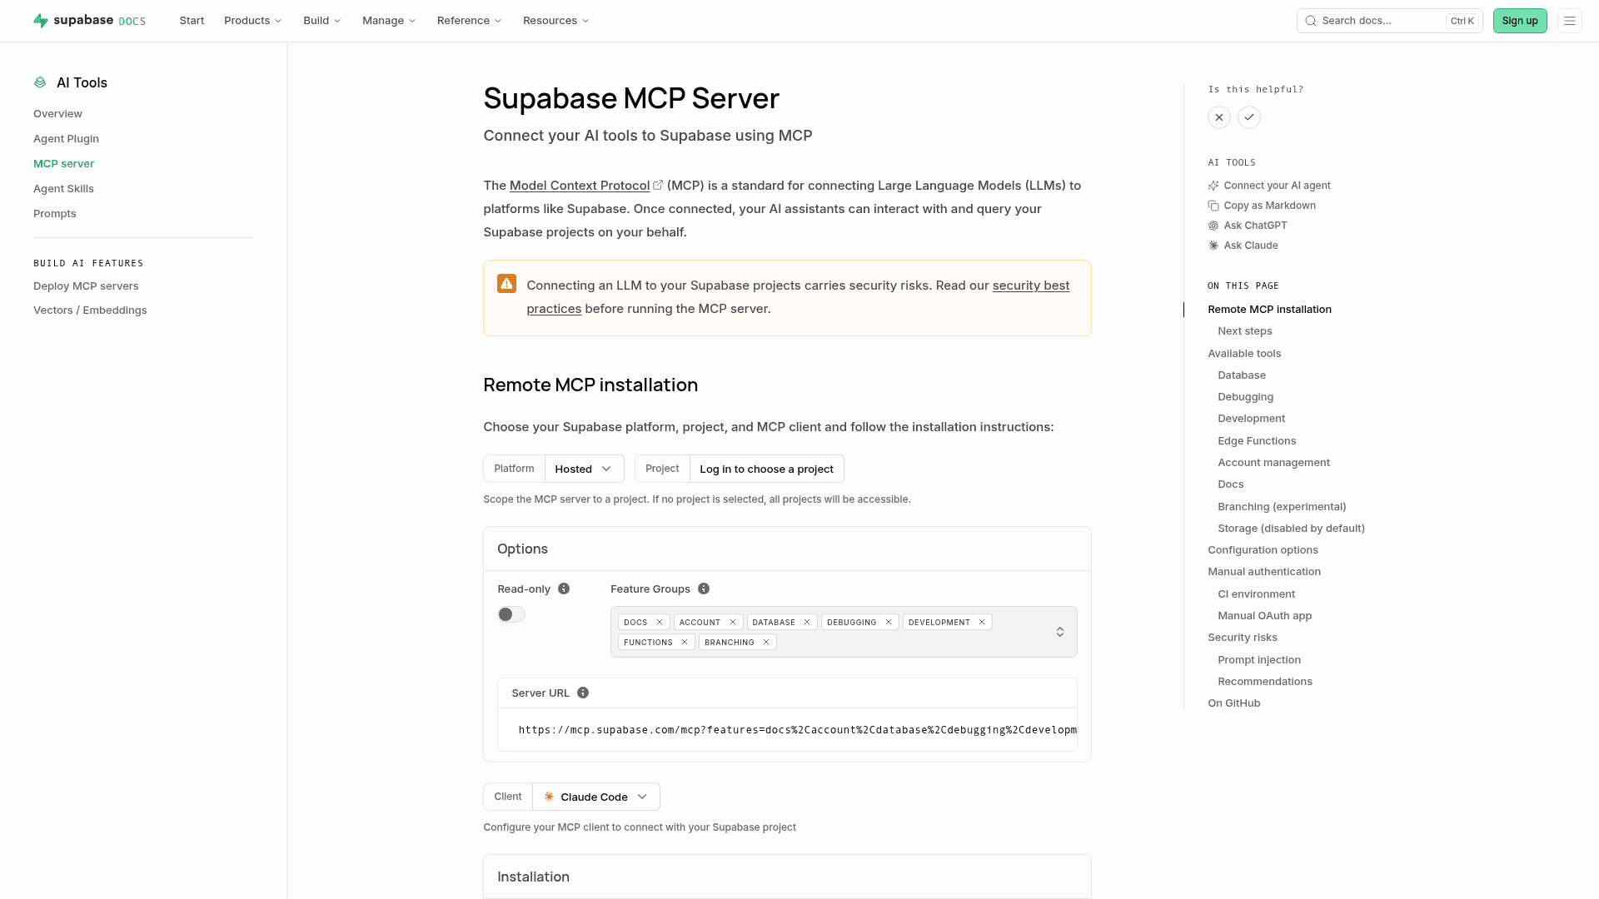
Task: Click the Copy as Markdown icon
Action: [1213, 206]
